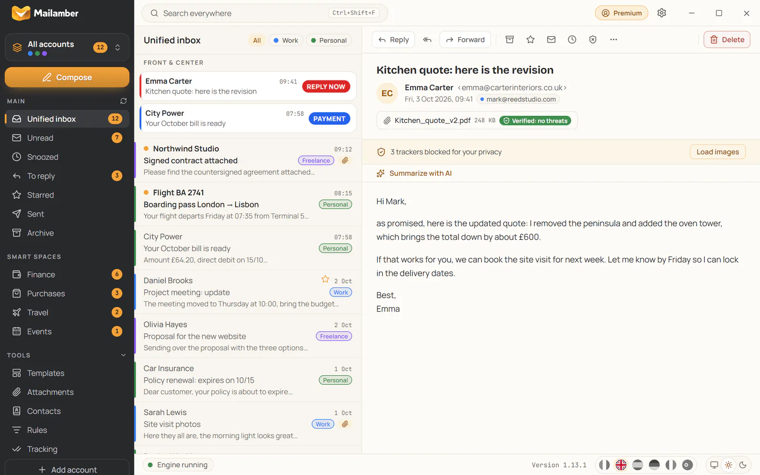Filter inbox by Personal account
Viewport: 760px width, 475px height.
[329, 40]
